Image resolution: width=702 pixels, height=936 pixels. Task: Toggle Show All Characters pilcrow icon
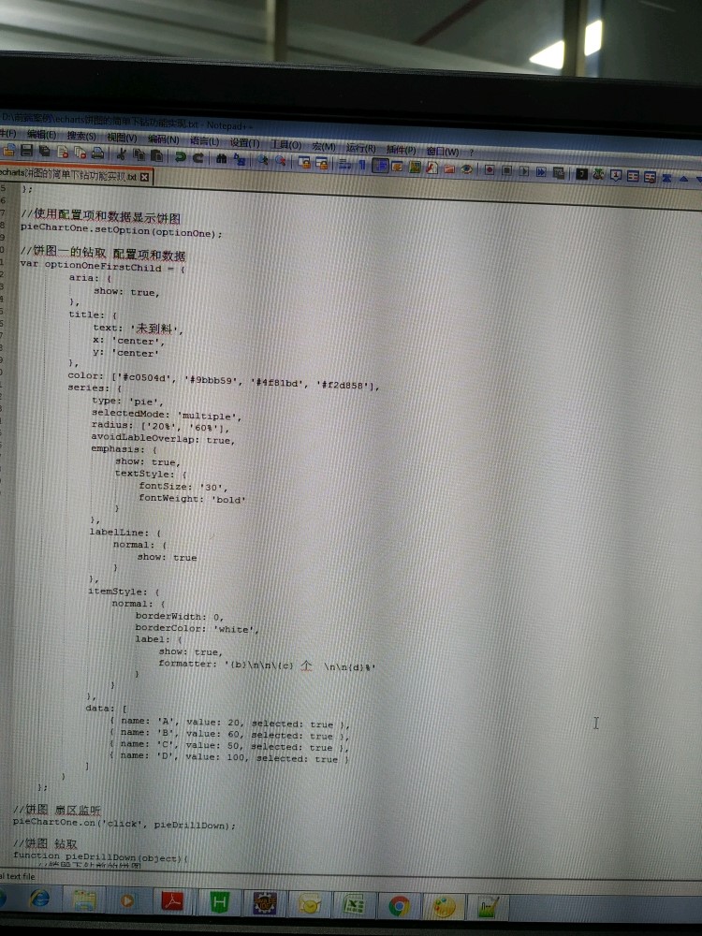(x=362, y=164)
